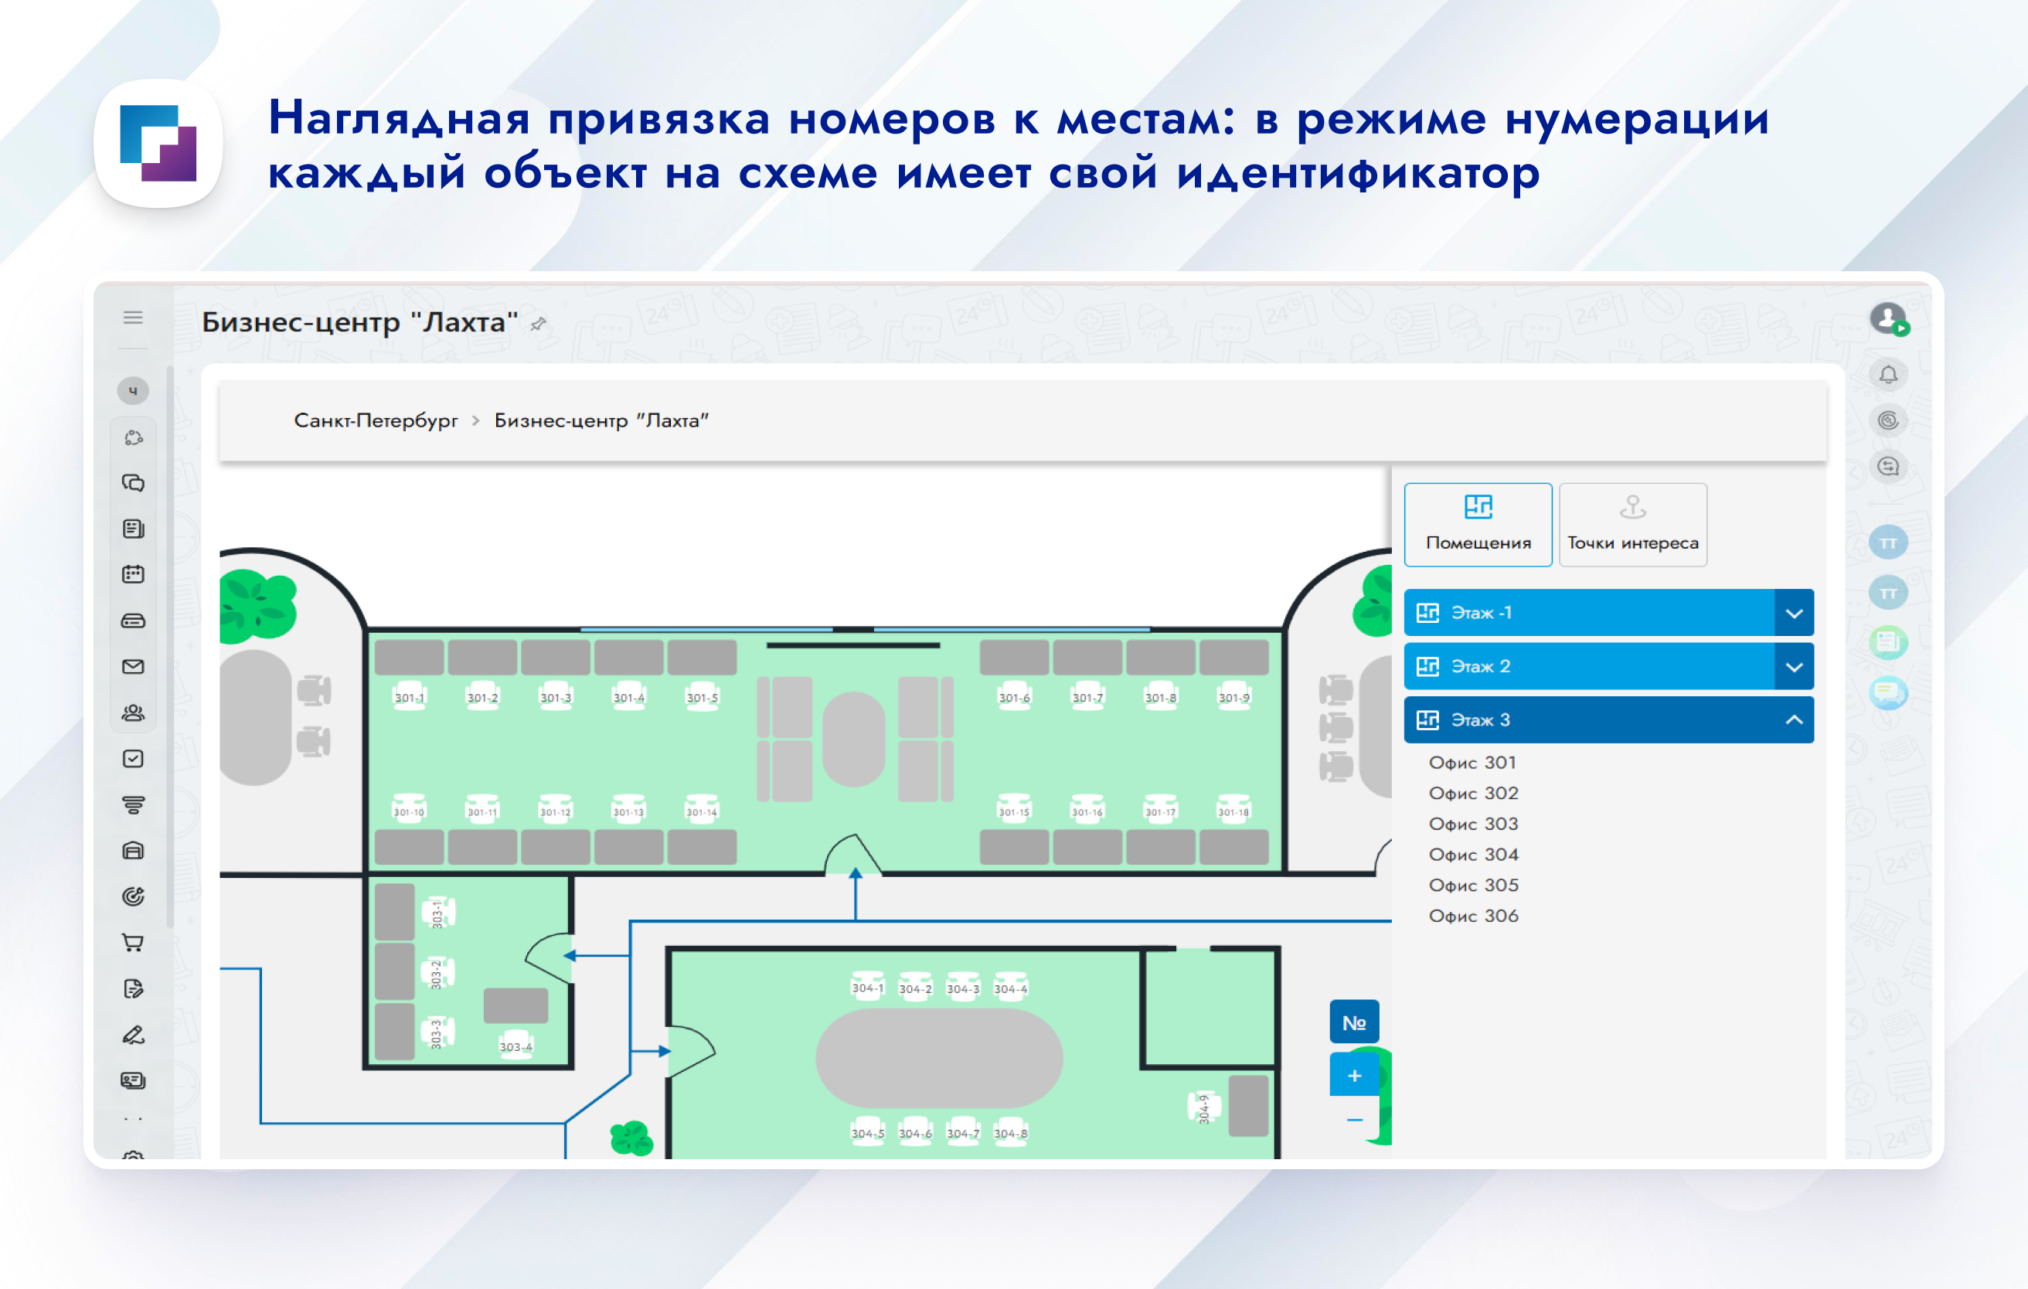Select workplace 301-5 on the plan

pyautogui.click(x=702, y=697)
